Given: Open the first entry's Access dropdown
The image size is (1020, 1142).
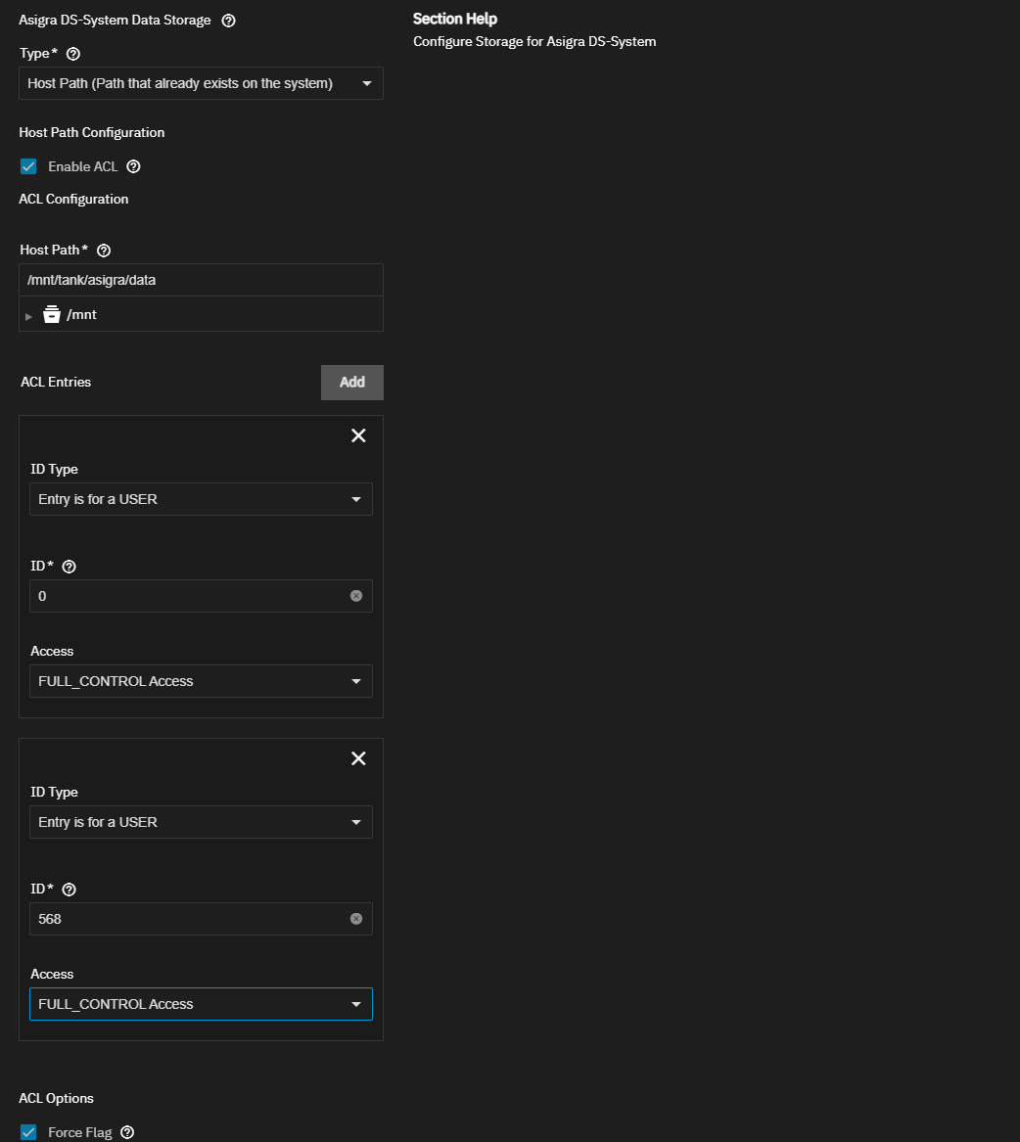Looking at the screenshot, I should pyautogui.click(x=201, y=681).
